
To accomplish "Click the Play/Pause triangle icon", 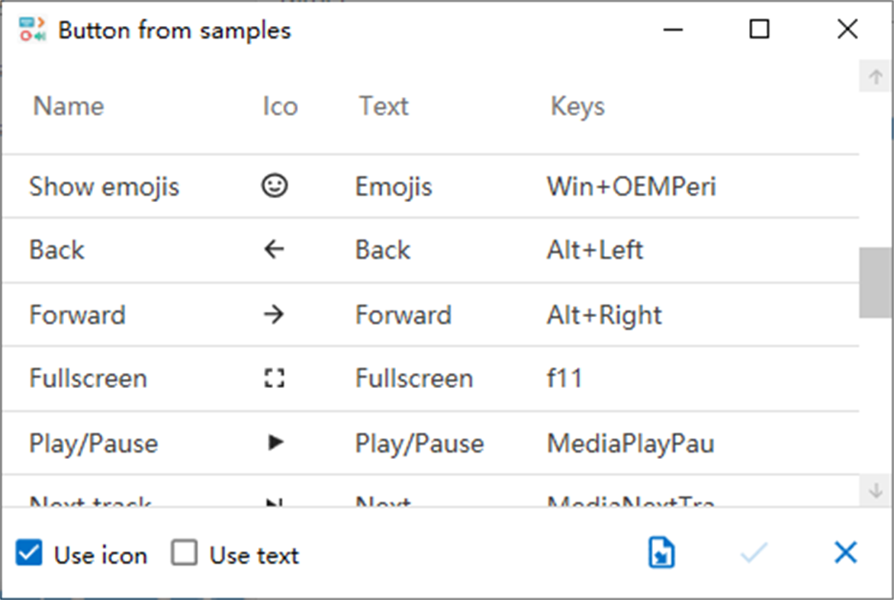I will tap(275, 443).
